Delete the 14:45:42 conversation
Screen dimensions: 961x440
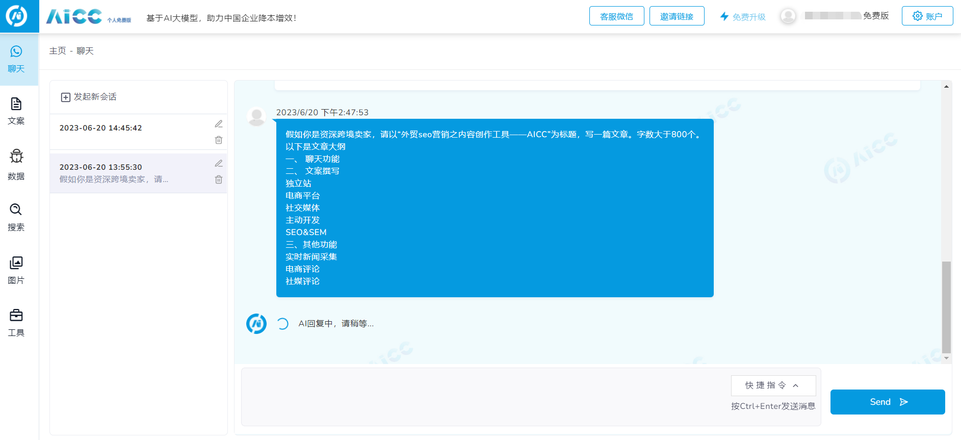pyautogui.click(x=219, y=140)
